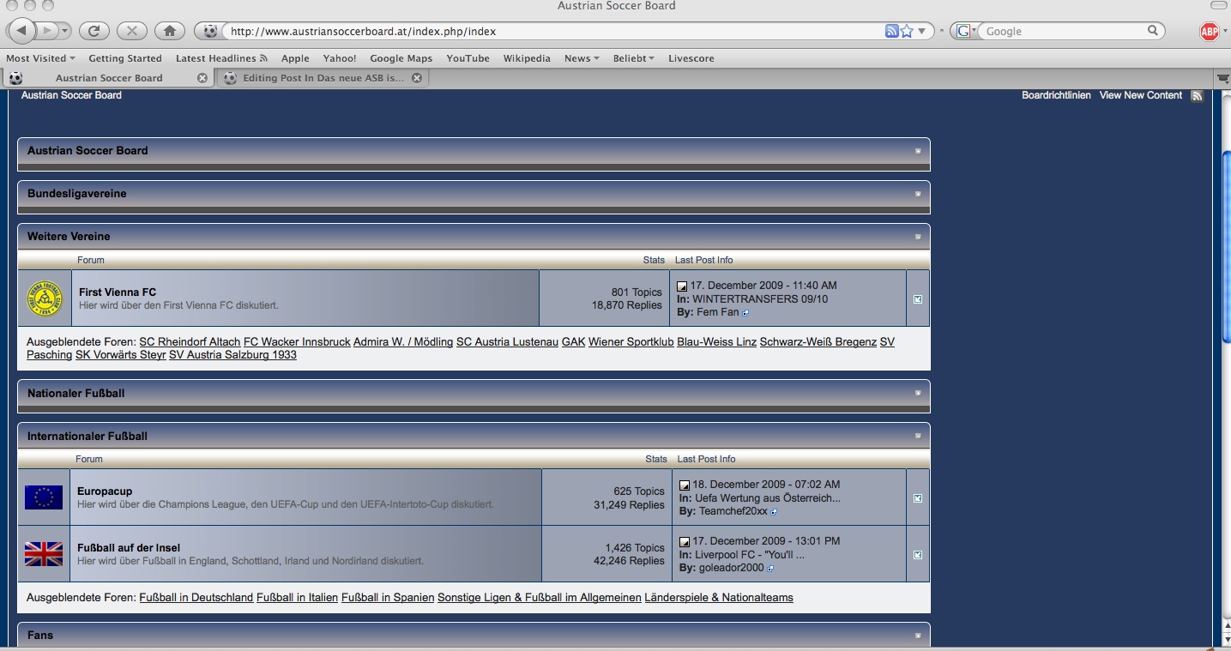Open the Most Visited bookmarks dropdown
Image resolution: width=1231 pixels, height=651 pixels.
coord(40,58)
